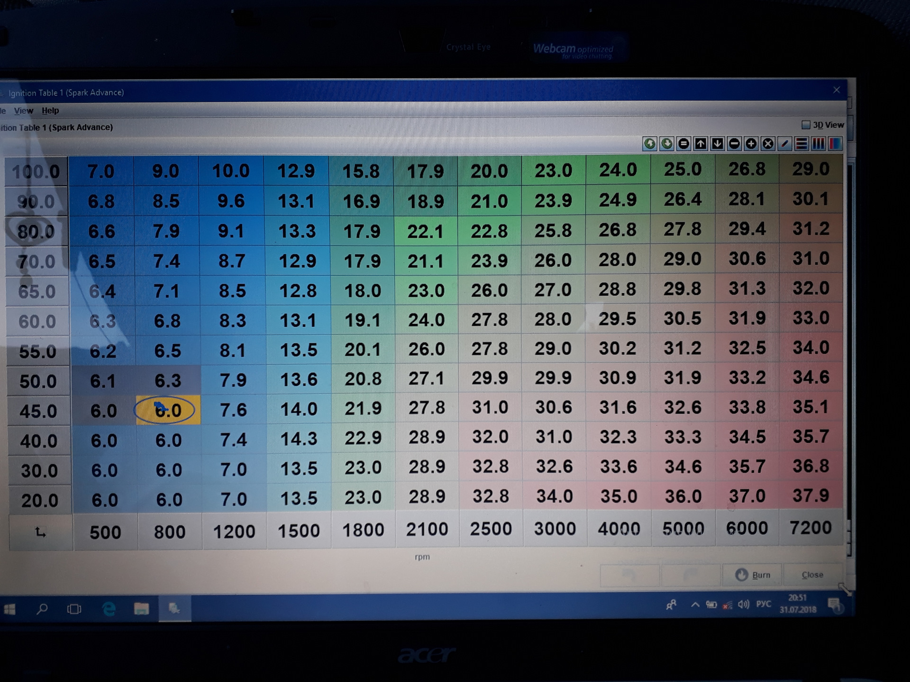This screenshot has height=682, width=910.
Task: Open the View menu
Action: click(24, 111)
